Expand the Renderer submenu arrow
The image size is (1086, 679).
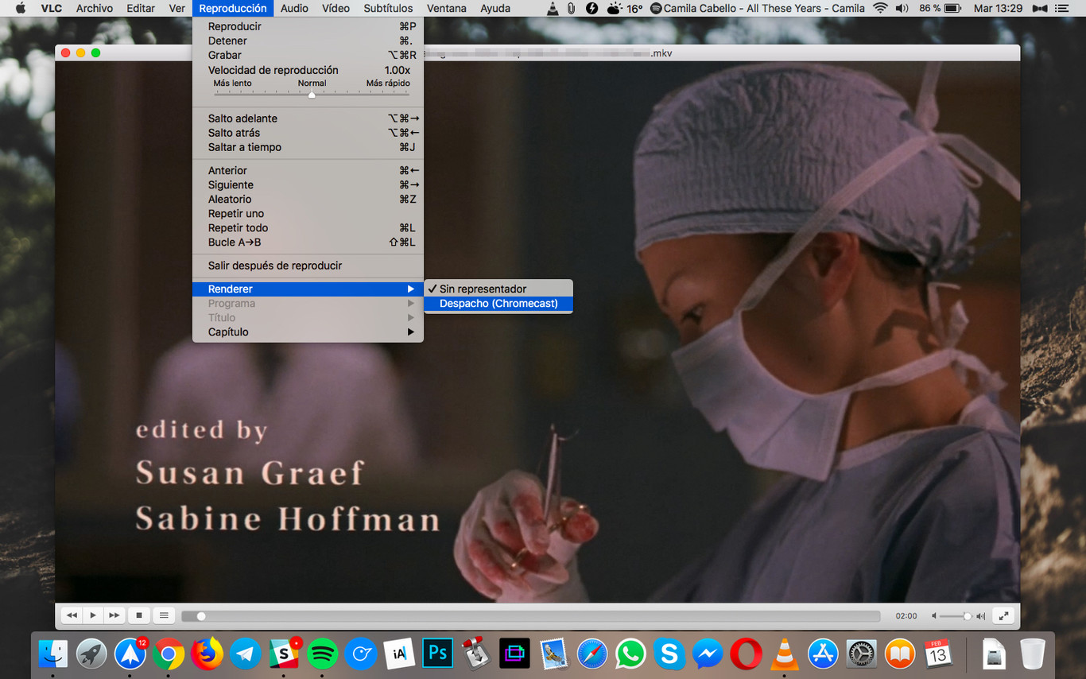(410, 289)
